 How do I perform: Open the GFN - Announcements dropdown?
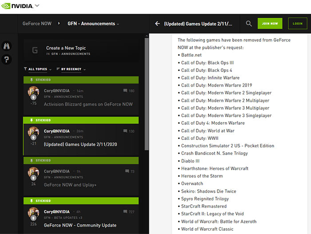pos(93,24)
